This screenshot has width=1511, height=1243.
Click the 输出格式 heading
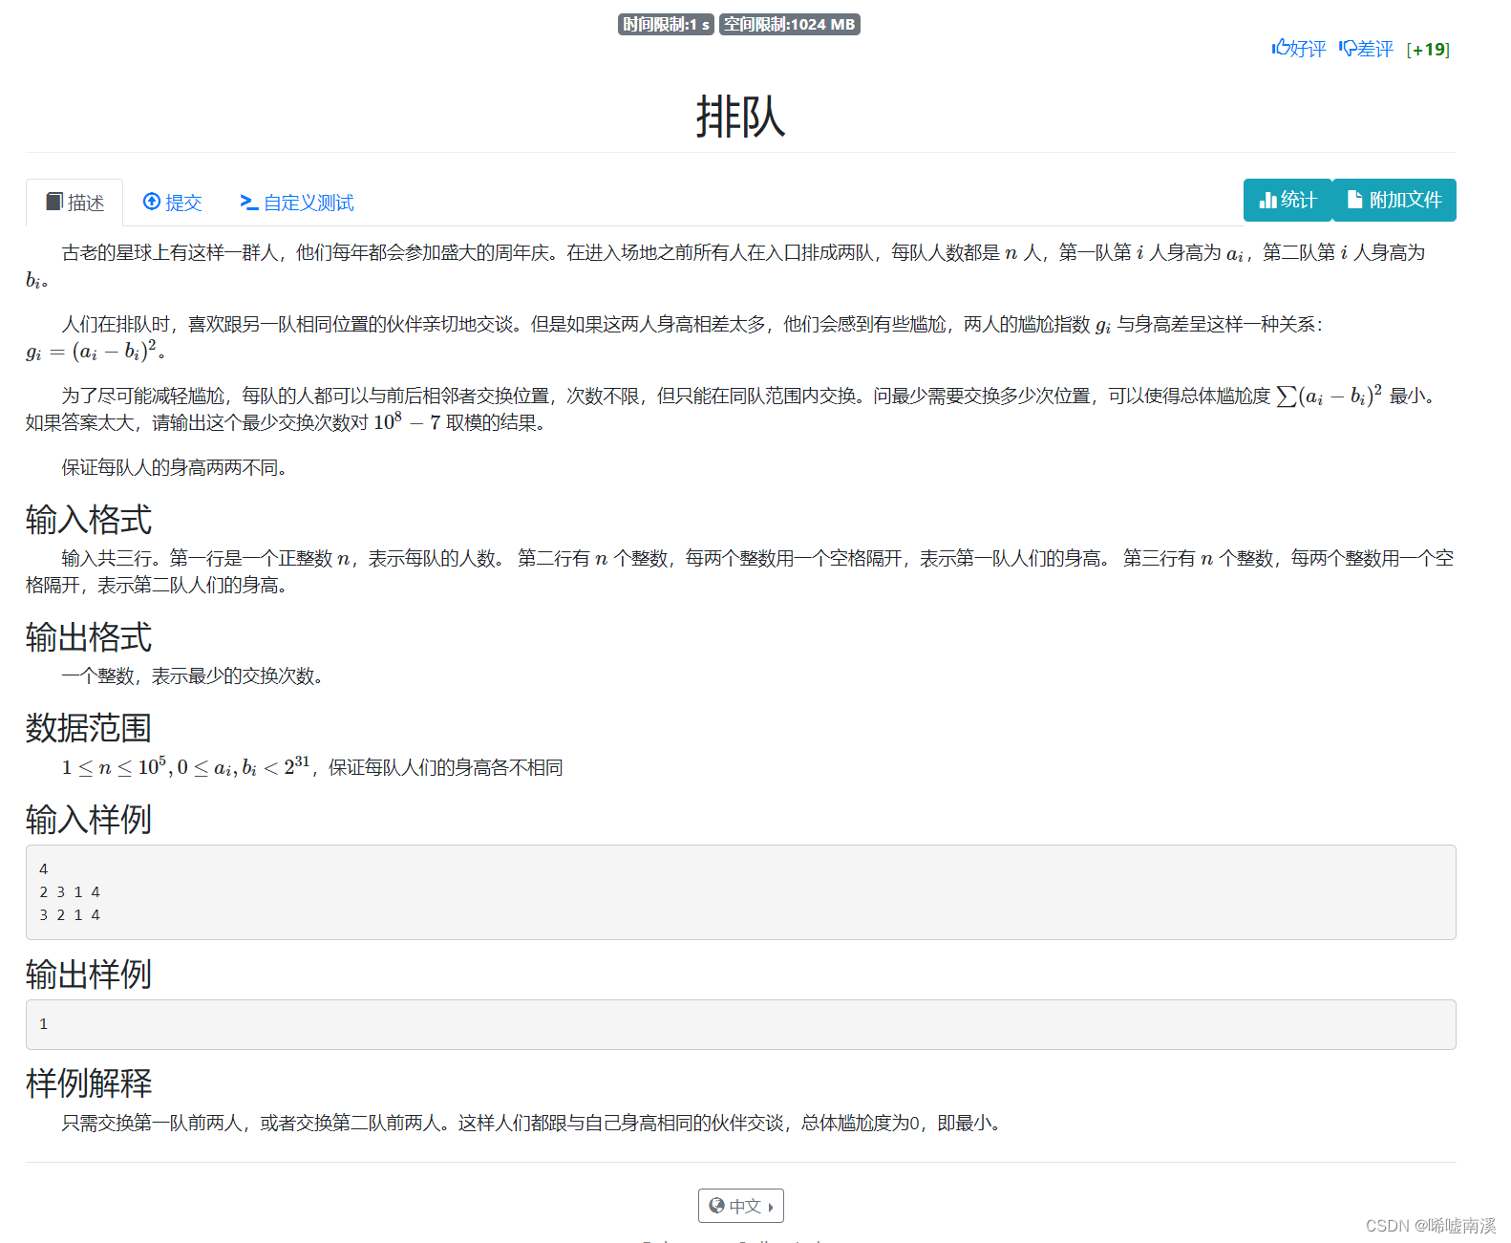click(x=89, y=637)
